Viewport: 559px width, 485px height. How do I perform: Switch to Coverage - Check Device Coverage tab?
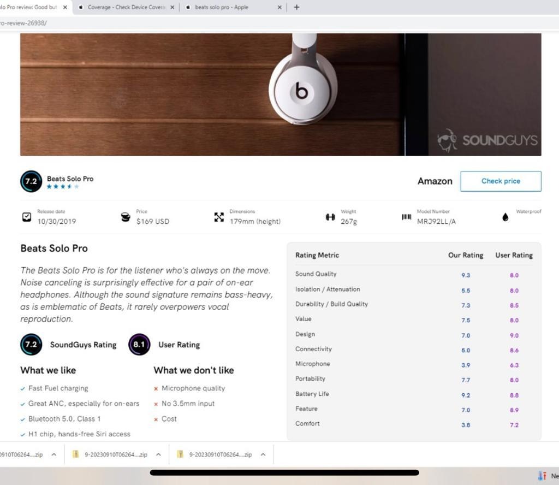126,7
